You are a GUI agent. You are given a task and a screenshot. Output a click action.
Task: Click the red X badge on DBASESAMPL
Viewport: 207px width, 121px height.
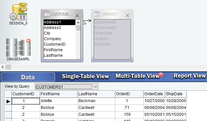(28, 41)
